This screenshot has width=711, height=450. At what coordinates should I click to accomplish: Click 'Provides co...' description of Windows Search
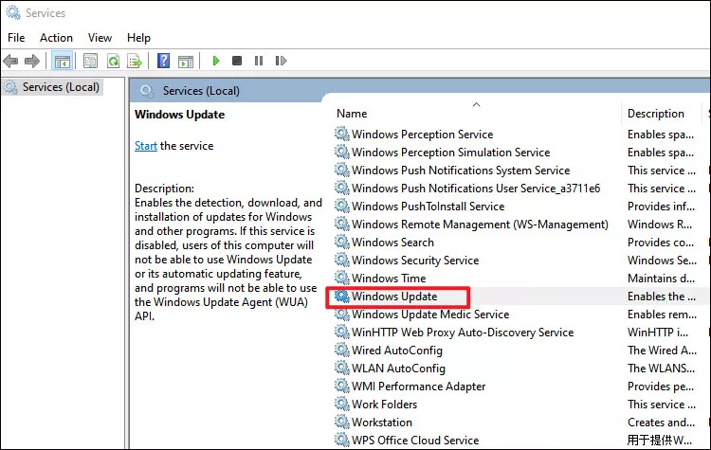pyautogui.click(x=661, y=243)
